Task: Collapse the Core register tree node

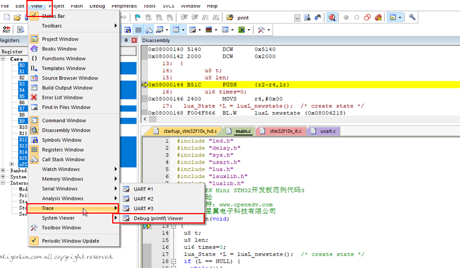Action: point(3,59)
